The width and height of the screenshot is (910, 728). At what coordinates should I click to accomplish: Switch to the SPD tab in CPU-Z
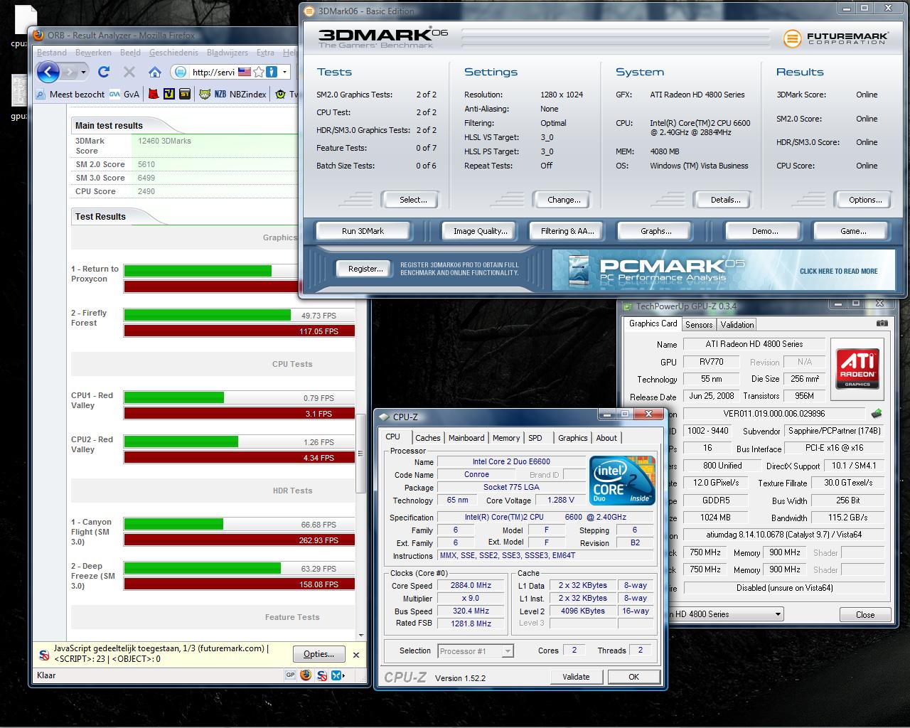[x=535, y=438]
